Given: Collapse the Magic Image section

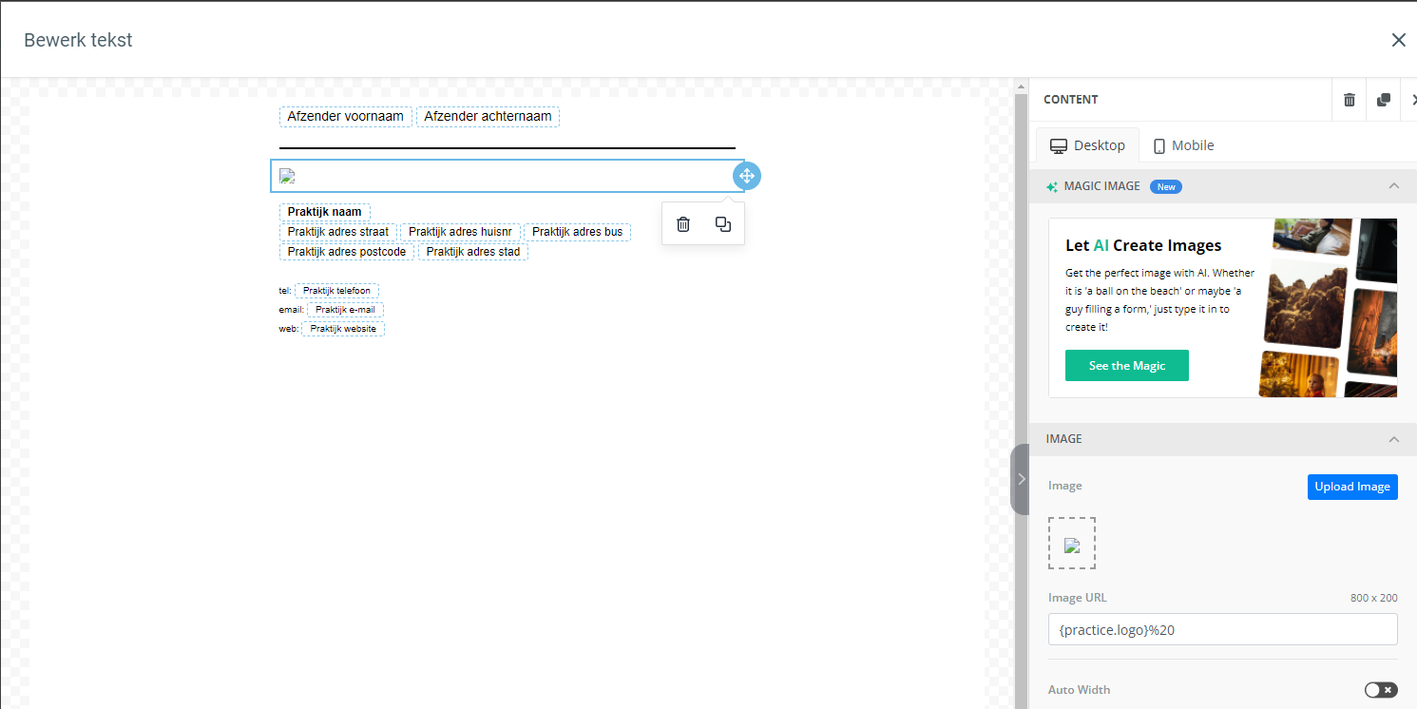Looking at the screenshot, I should click(x=1394, y=186).
